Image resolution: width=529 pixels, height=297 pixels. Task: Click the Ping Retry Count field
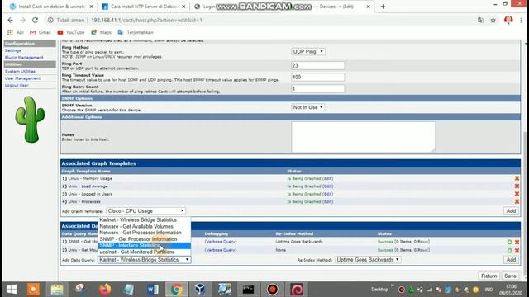coord(317,88)
